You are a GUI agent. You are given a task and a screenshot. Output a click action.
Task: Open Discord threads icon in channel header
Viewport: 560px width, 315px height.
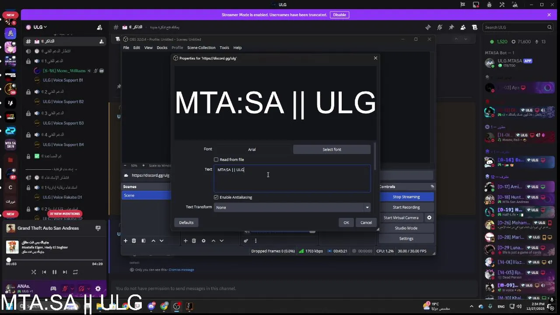pyautogui.click(x=428, y=27)
